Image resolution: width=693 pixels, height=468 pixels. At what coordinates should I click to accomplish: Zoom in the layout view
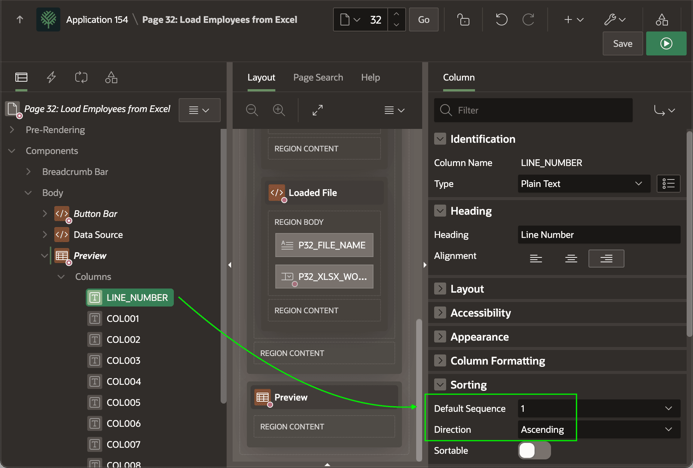(x=279, y=110)
